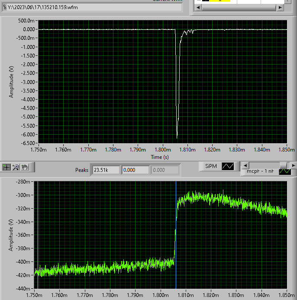Click the '-360m' Y-axis tick on lower graph
Viewport: 297px width, 300px height.
click(x=23, y=235)
